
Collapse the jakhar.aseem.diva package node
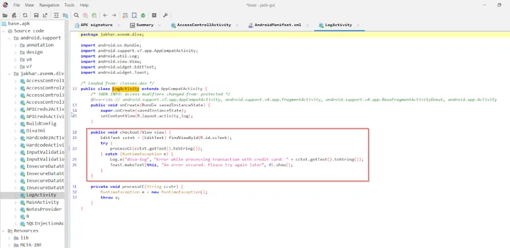click(x=9, y=74)
